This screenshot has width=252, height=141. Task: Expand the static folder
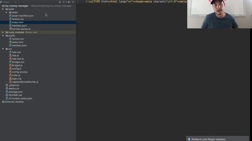click(x=6, y=13)
